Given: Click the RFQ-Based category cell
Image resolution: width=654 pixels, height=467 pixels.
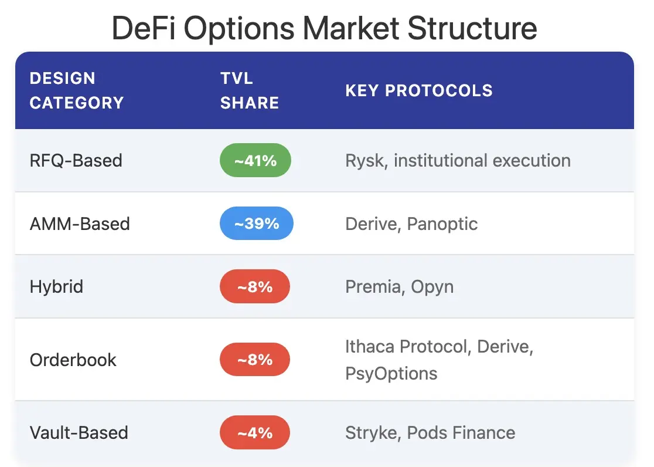Looking at the screenshot, I should (76, 161).
